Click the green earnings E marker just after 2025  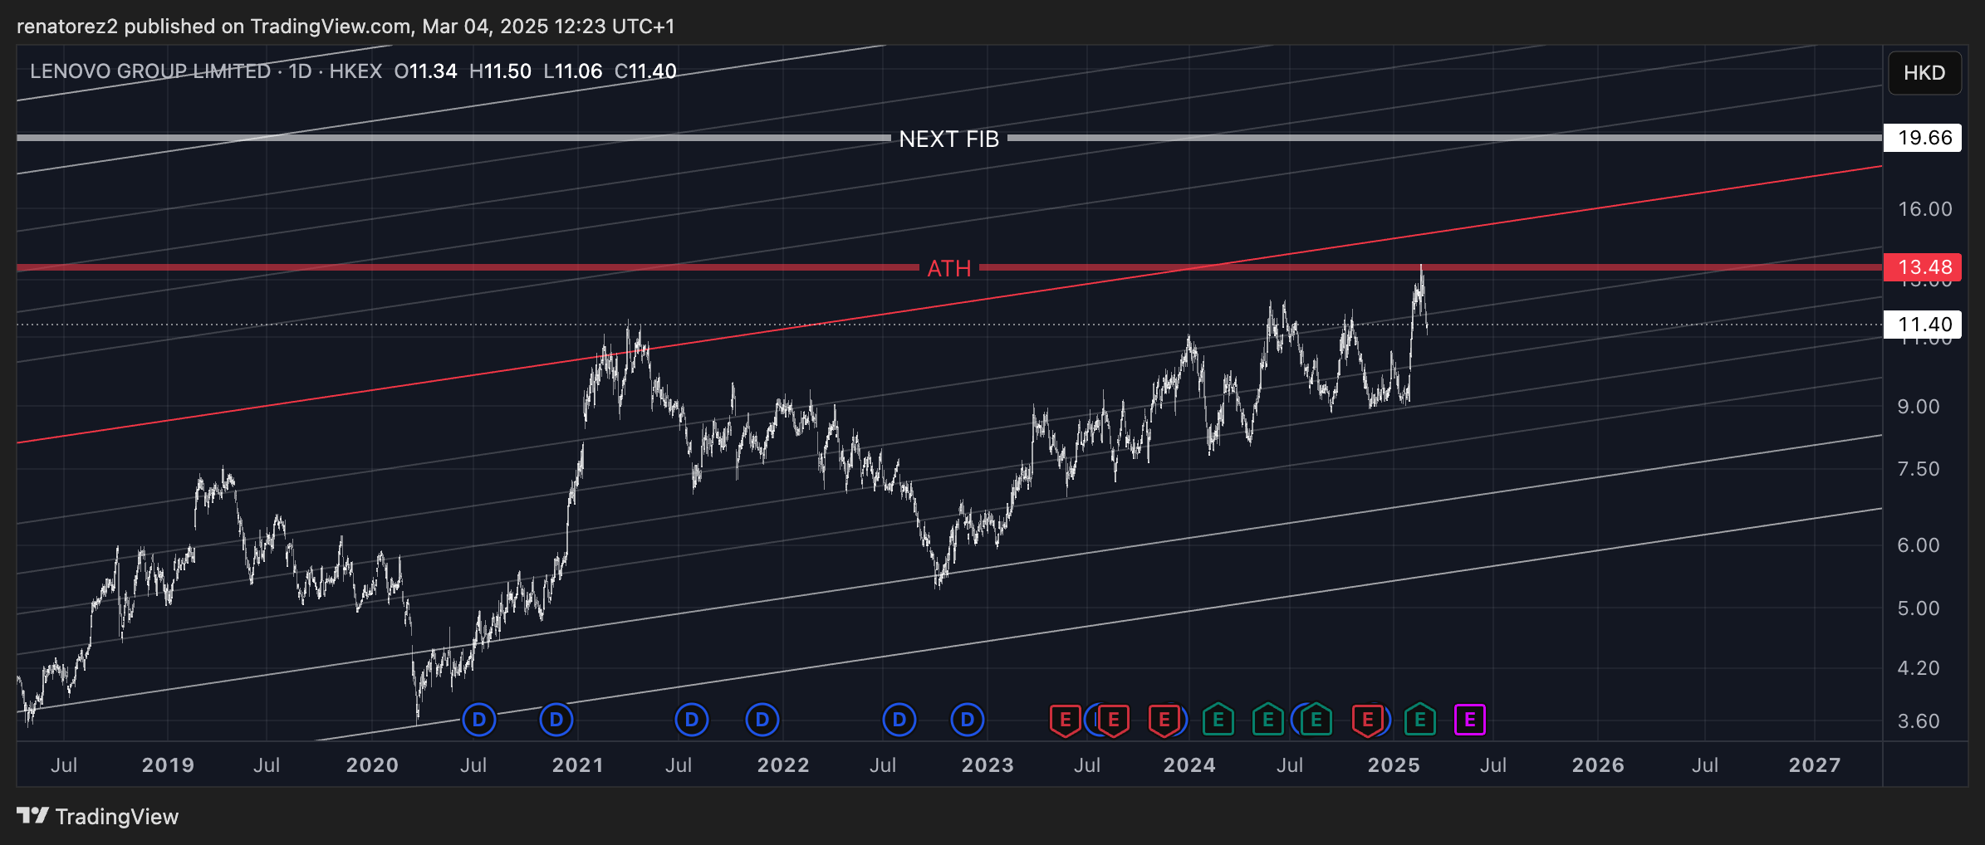point(1419,720)
